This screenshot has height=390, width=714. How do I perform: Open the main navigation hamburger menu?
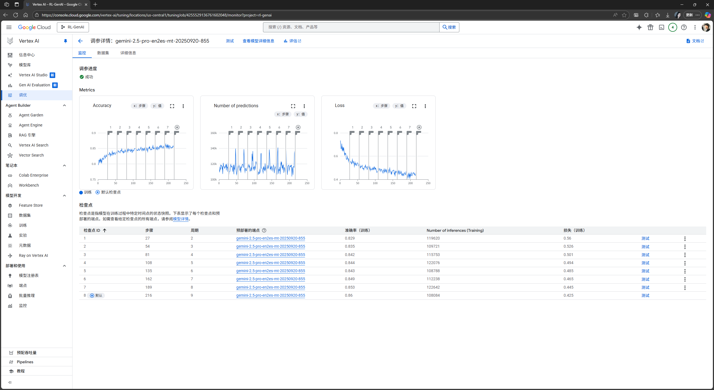9,27
